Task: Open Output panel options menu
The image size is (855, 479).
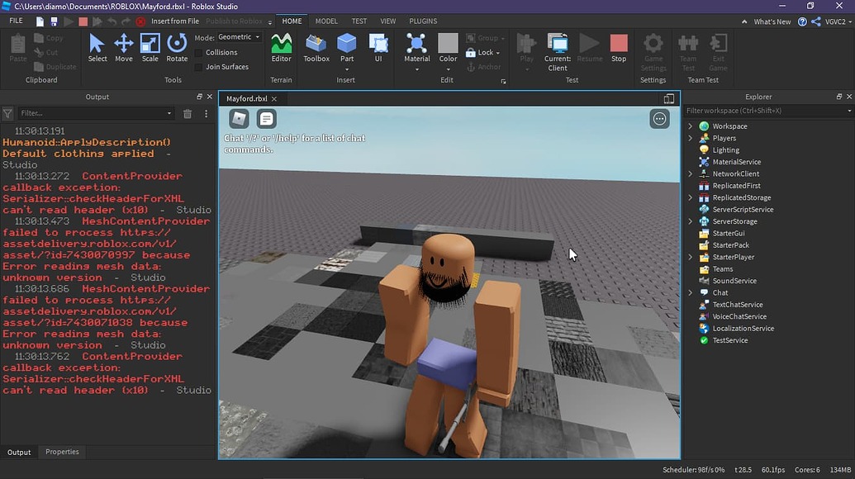Action: [x=207, y=113]
